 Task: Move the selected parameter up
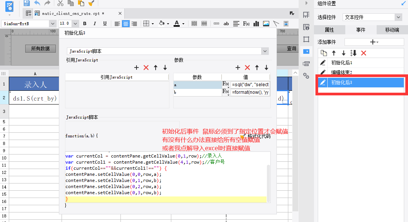257,68
